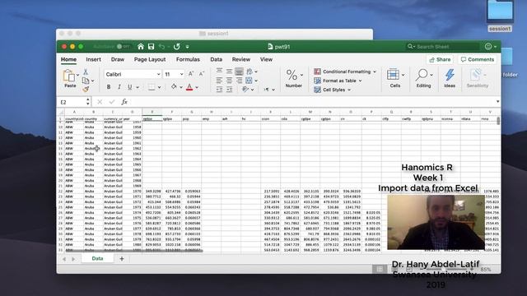Viewport: 527px width, 296px height.
Task: Expand the font color dropdown arrow
Action: point(197,87)
